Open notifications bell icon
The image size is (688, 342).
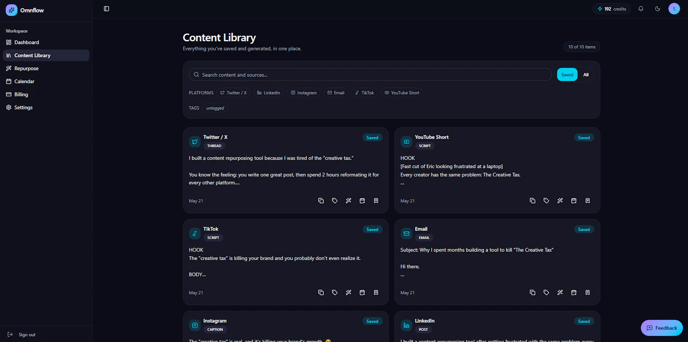[641, 9]
